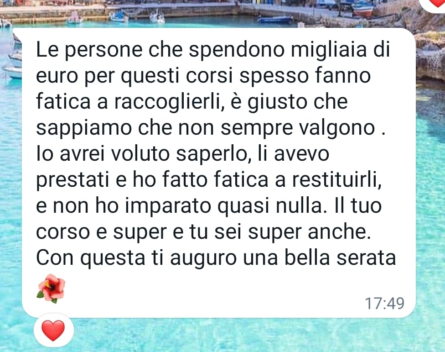Click the word "auguro" in the last line

pyautogui.click(x=203, y=258)
